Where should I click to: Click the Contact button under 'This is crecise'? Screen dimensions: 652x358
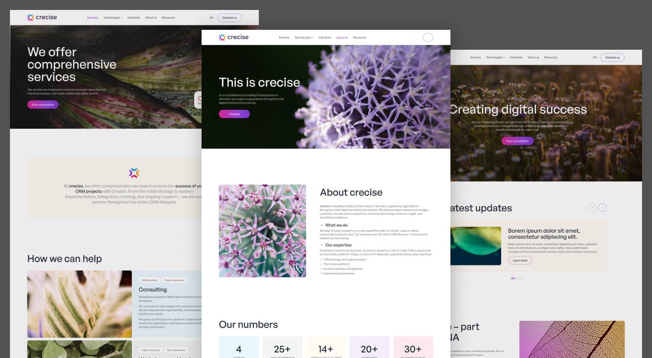(x=234, y=114)
